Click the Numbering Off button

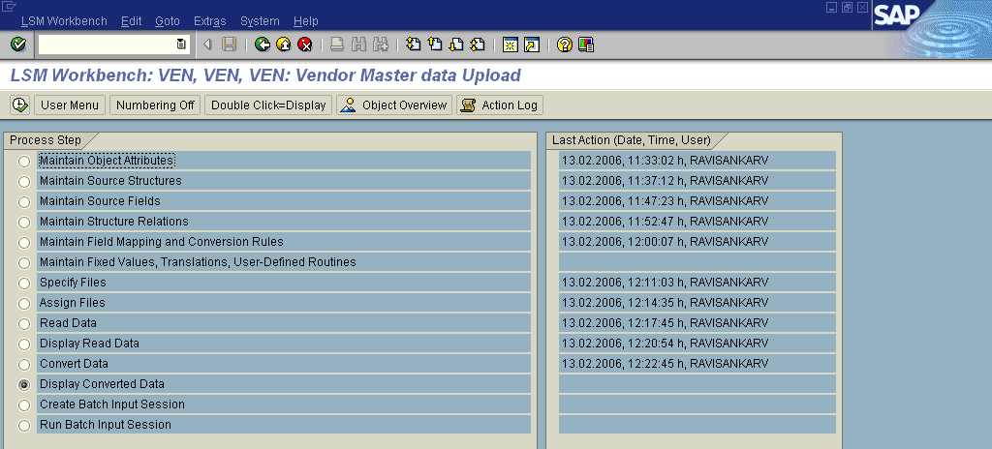coord(155,105)
